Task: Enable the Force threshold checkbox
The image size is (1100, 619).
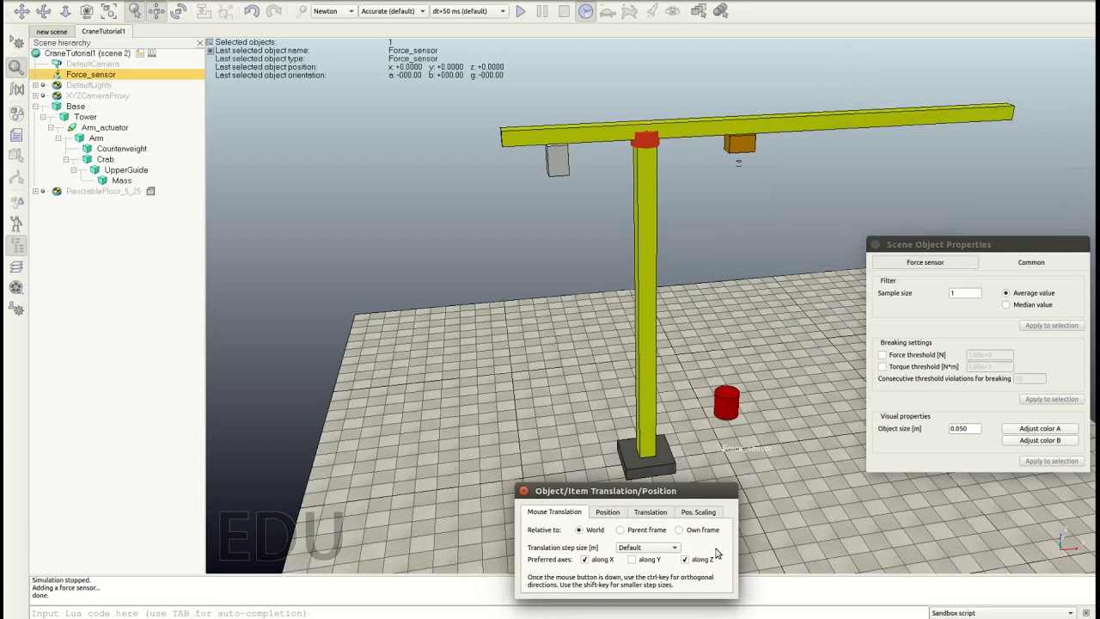Action: 883,355
